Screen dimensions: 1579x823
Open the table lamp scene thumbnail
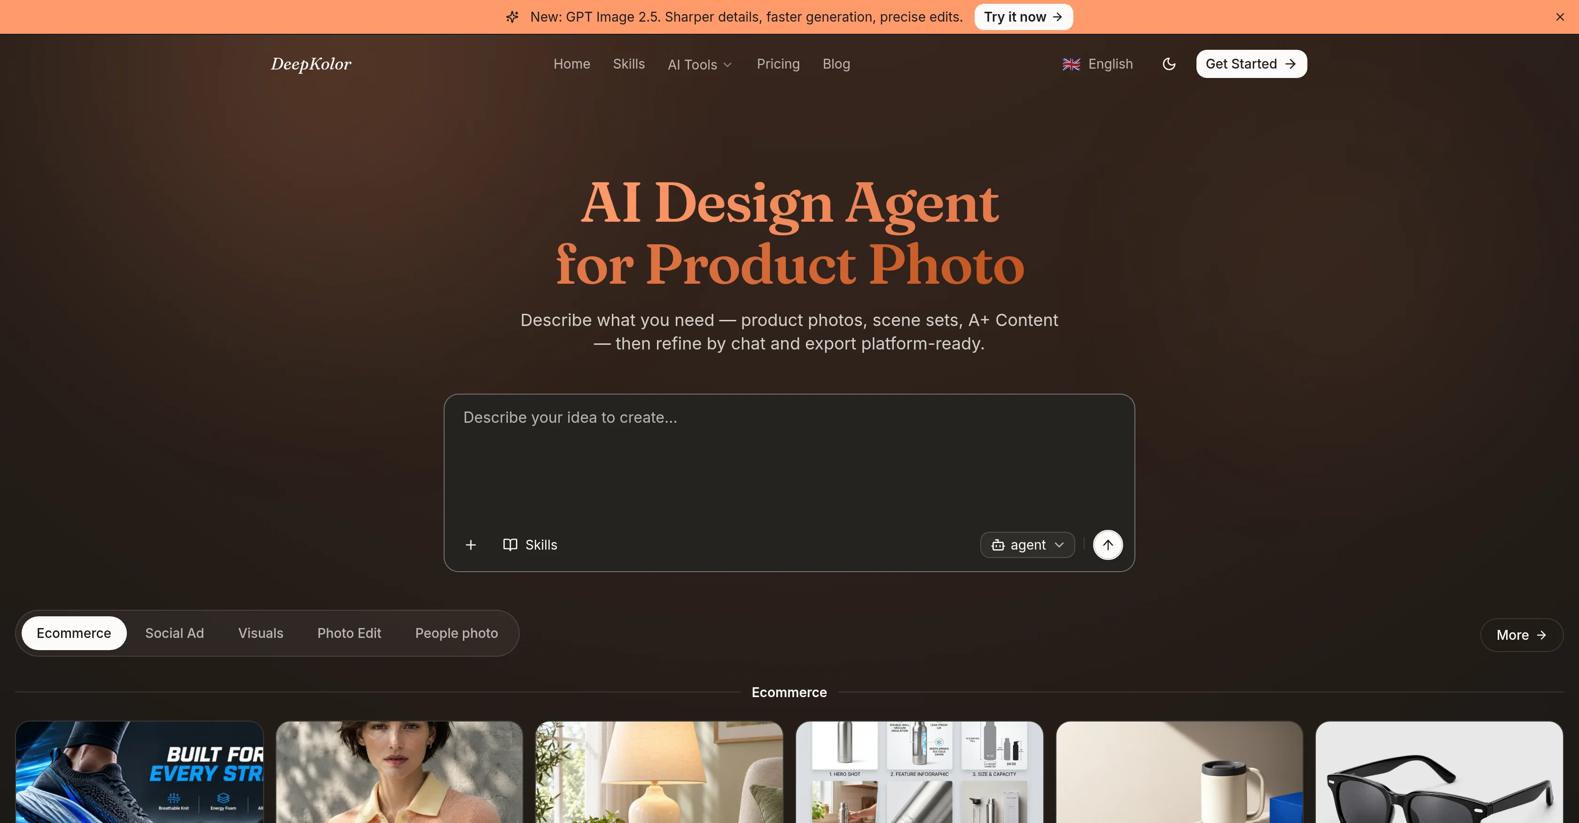[x=659, y=772]
